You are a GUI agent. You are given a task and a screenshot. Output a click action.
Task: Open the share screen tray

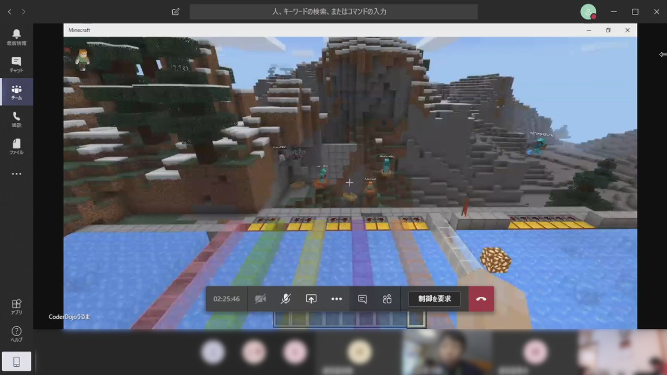click(x=311, y=299)
